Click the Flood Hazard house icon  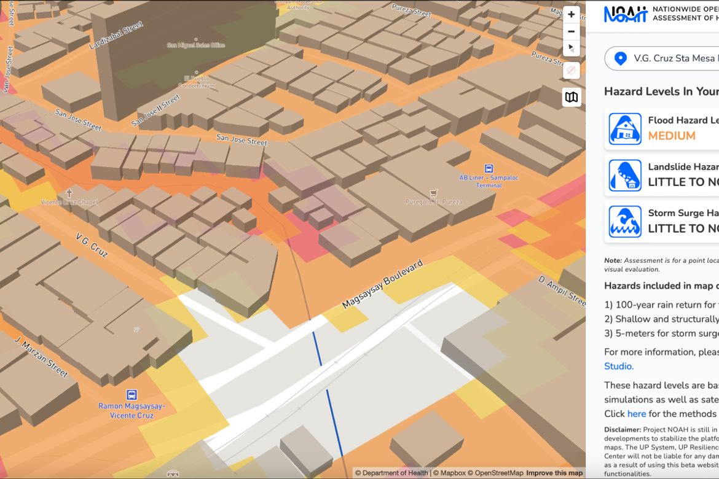click(x=625, y=129)
